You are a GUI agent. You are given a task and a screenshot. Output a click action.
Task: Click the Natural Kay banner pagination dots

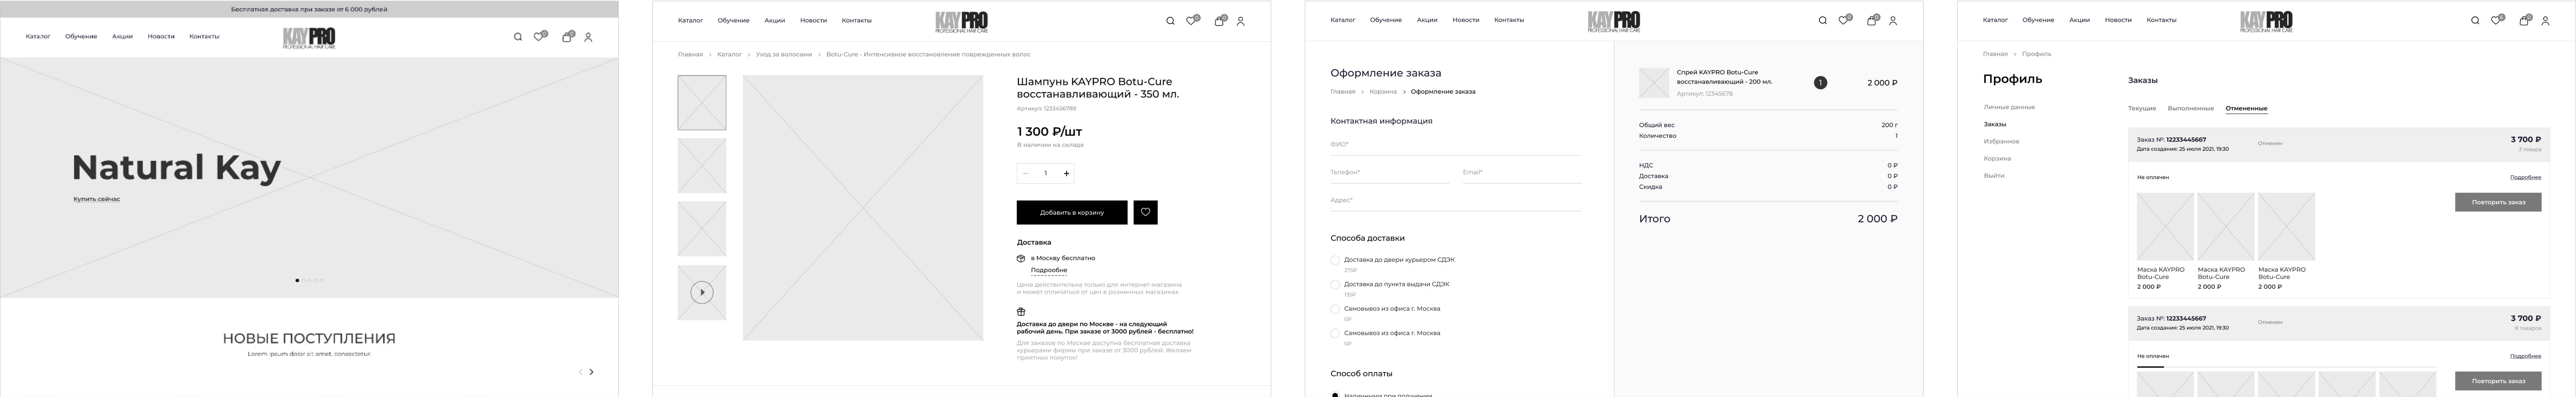coord(309,280)
